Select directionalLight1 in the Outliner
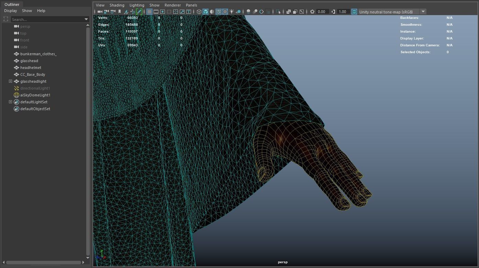This screenshot has height=268, width=479. 35,88
